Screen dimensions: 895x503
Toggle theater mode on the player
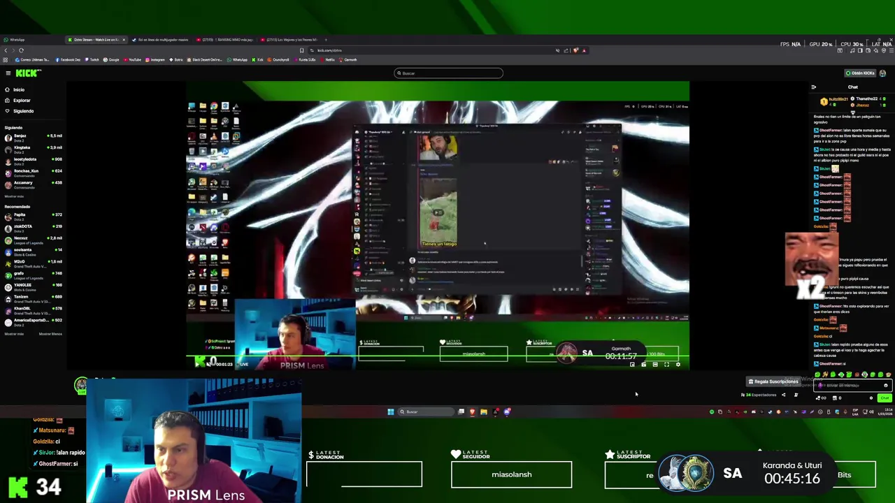point(655,364)
